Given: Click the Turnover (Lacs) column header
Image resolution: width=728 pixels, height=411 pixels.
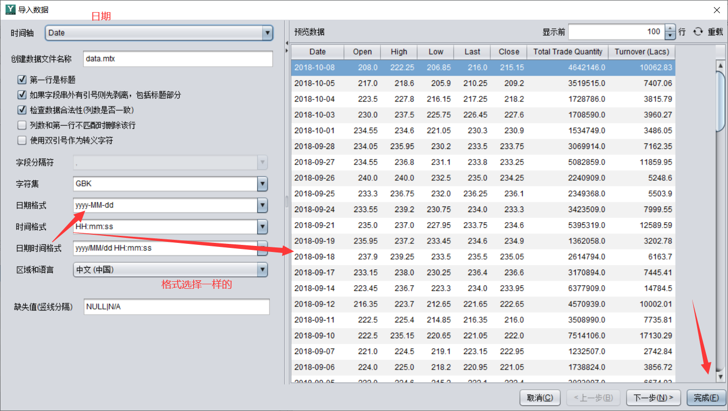Looking at the screenshot, I should pyautogui.click(x=642, y=52).
